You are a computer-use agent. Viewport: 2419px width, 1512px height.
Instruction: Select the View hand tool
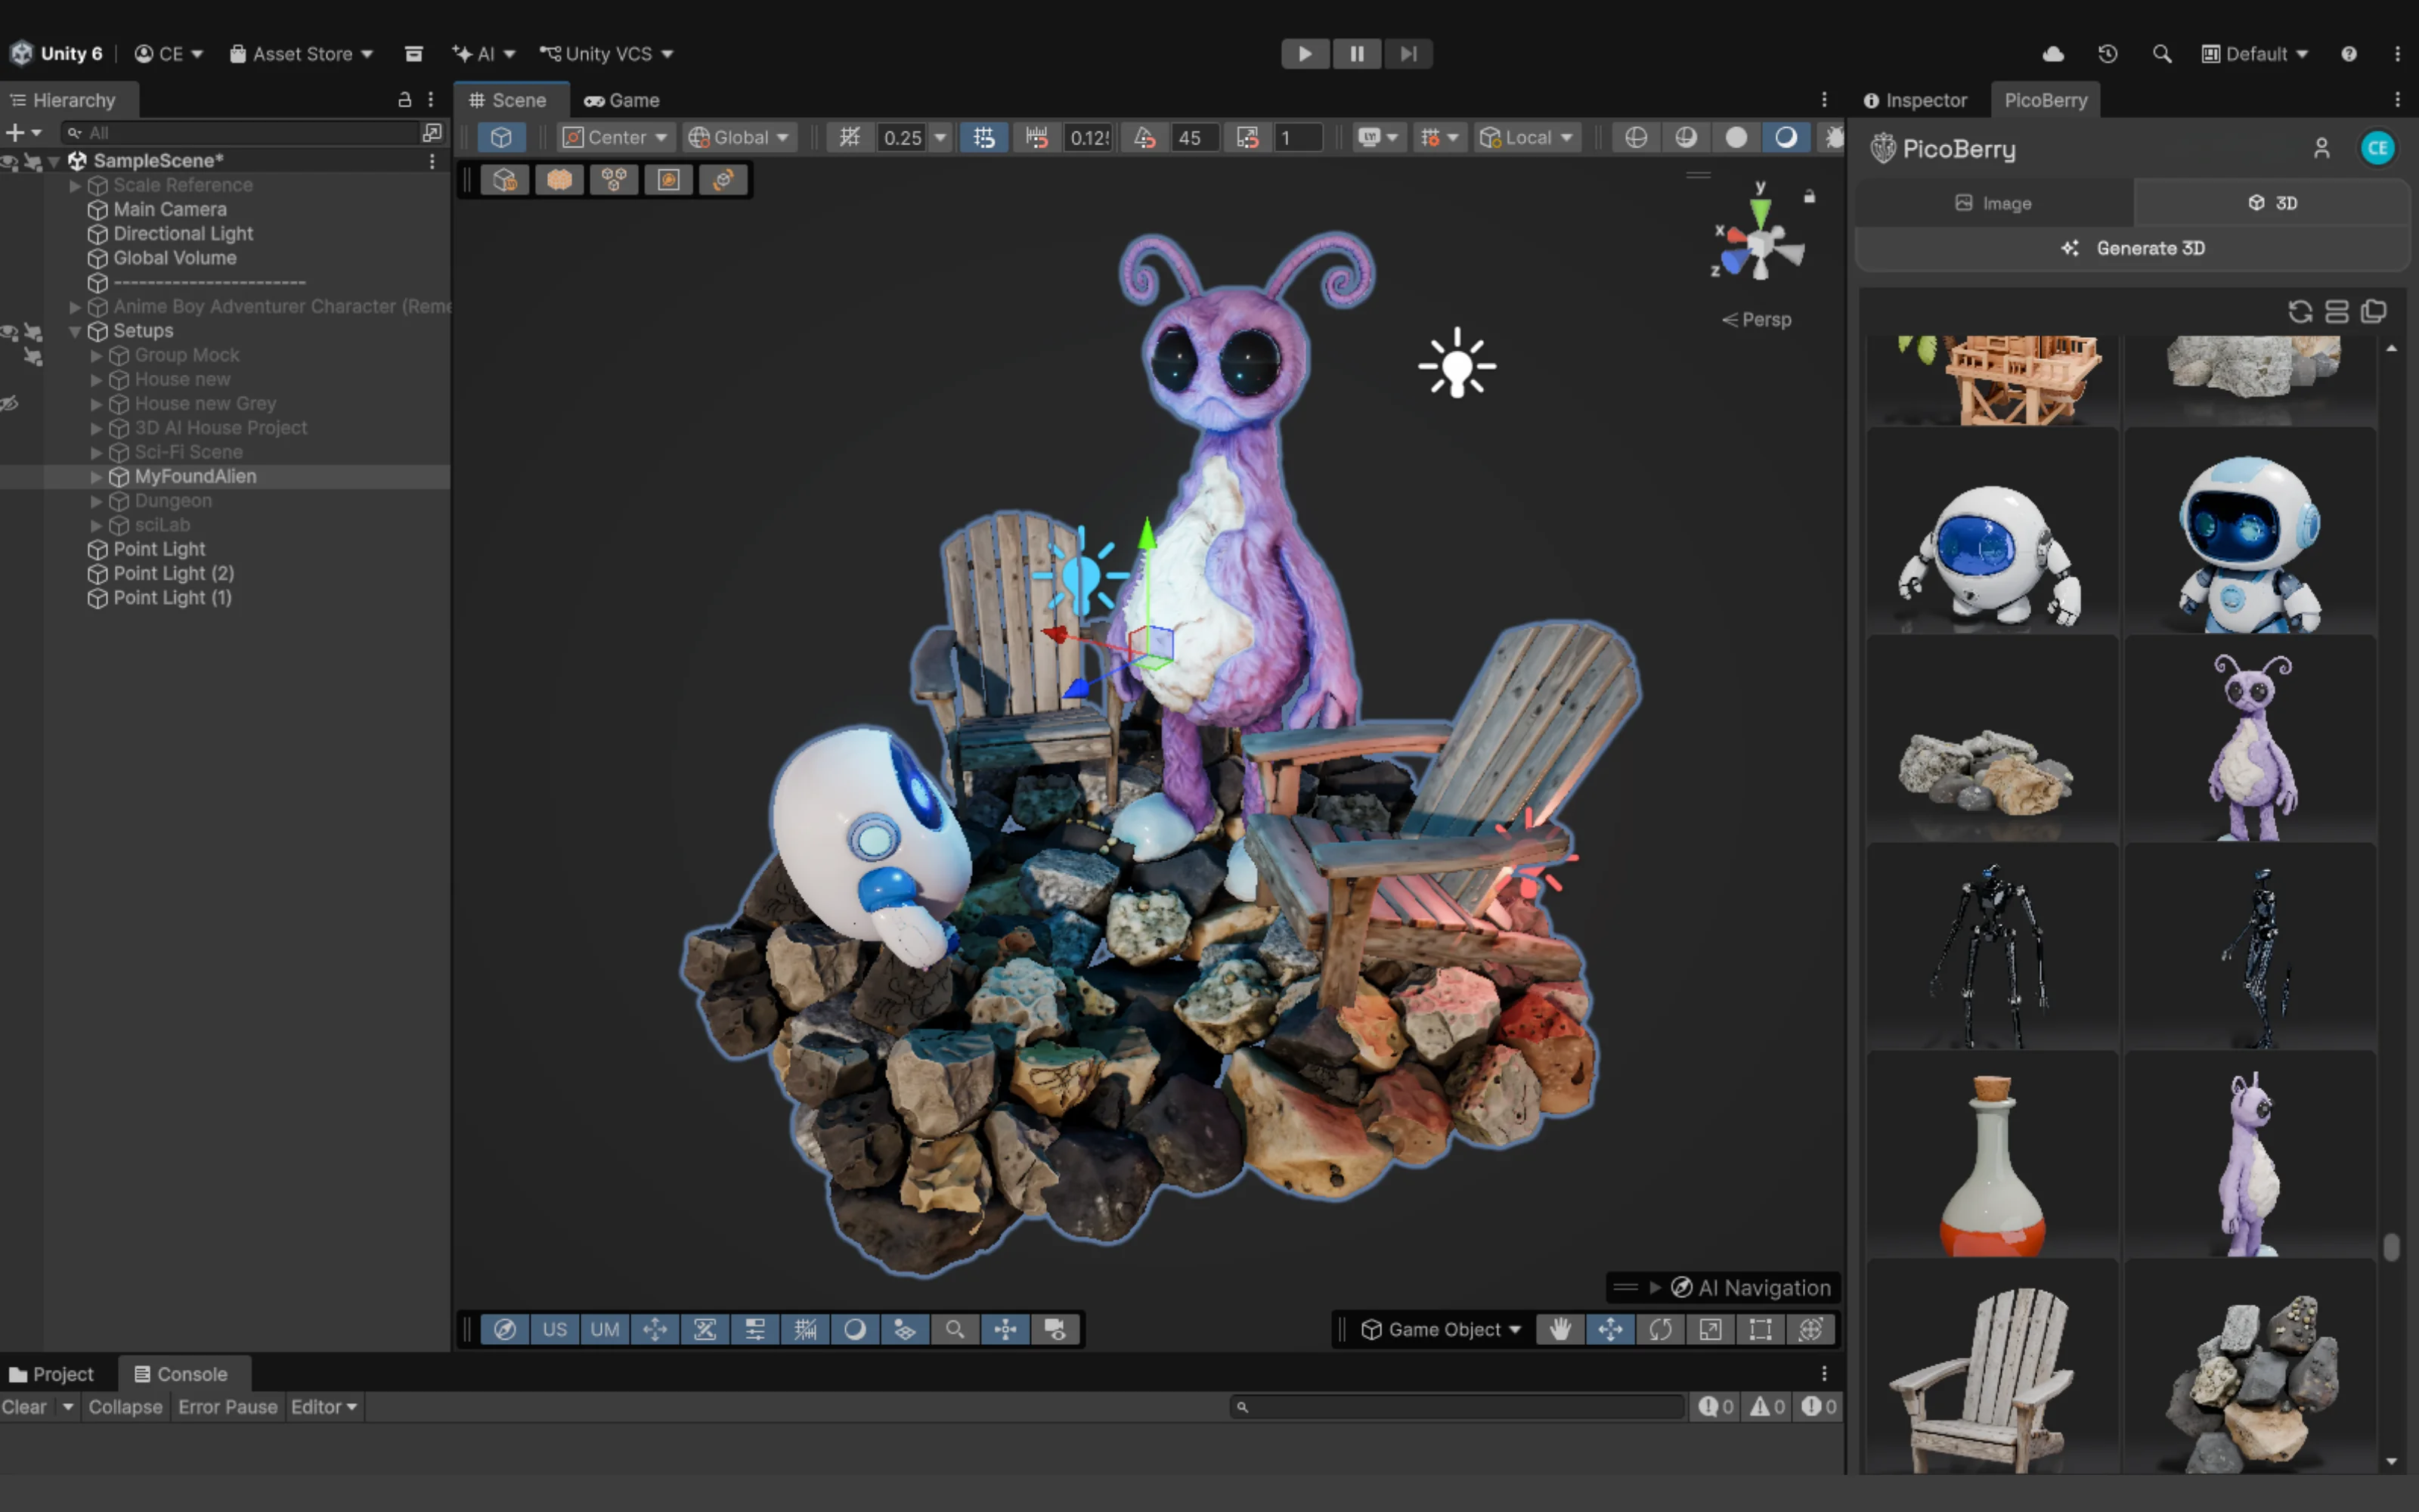(1559, 1329)
